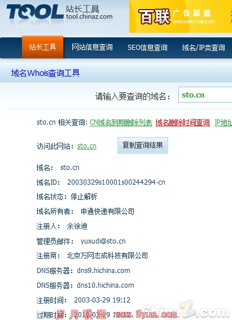The height and width of the screenshot is (320, 232).
Task: Select the 站长工具 tab
Action: pos(42,47)
